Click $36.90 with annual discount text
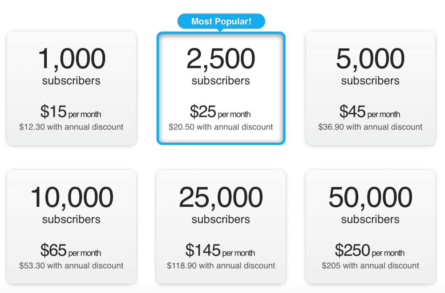Viewport: 445px width, 293px height. 370,127
